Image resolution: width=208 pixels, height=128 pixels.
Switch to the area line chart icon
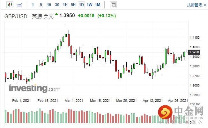pyautogui.click(x=19, y=5)
